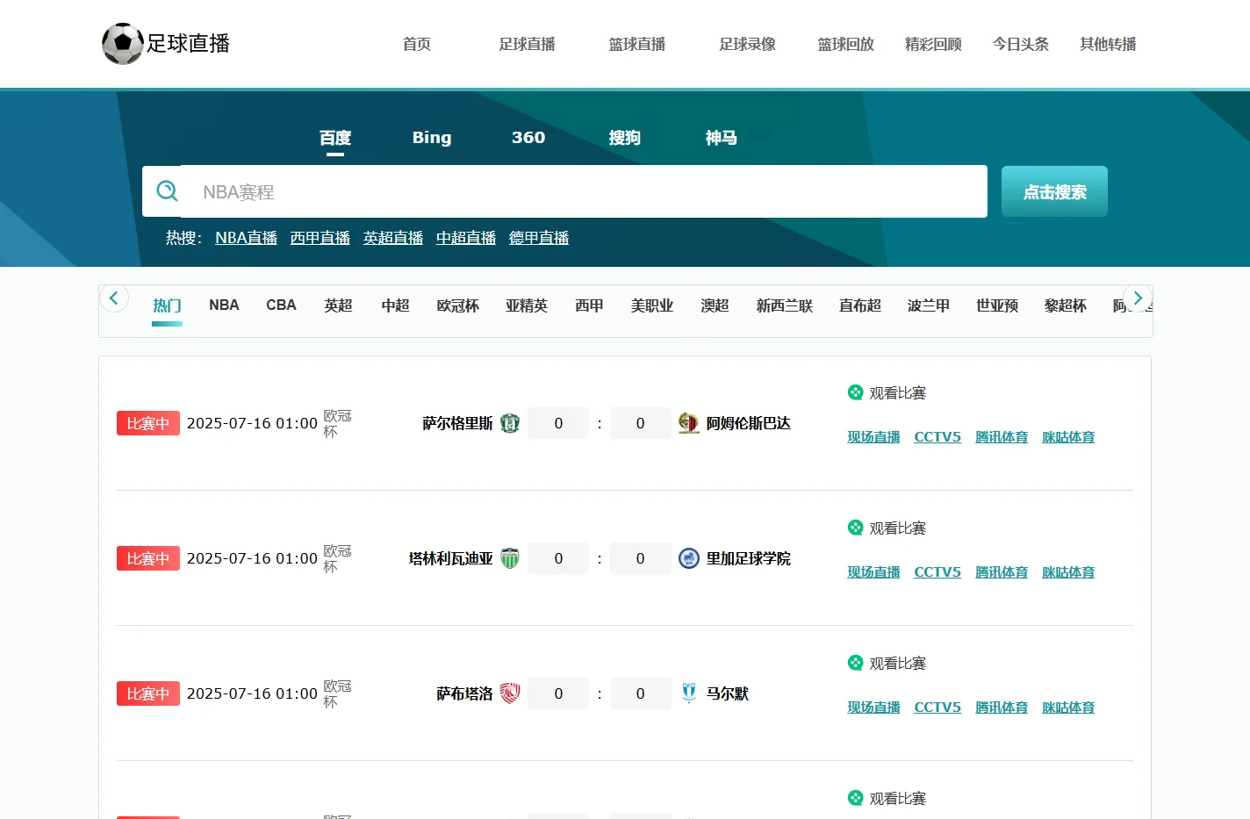The image size is (1250, 819).
Task: Select the CBA league tab
Action: [x=281, y=305]
